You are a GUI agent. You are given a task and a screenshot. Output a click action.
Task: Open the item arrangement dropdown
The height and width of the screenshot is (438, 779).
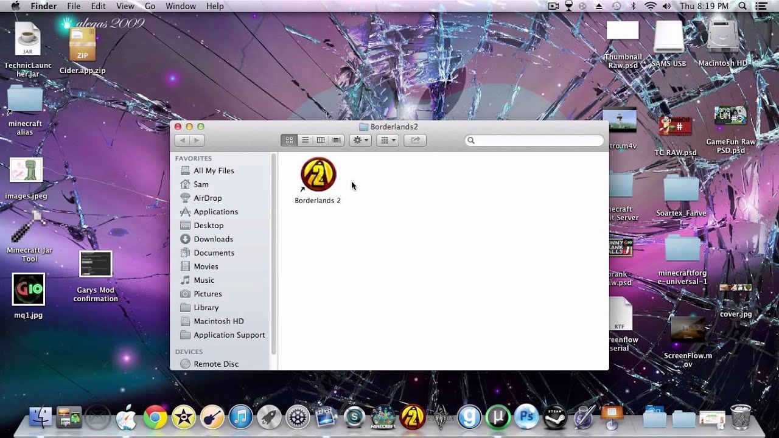(387, 141)
